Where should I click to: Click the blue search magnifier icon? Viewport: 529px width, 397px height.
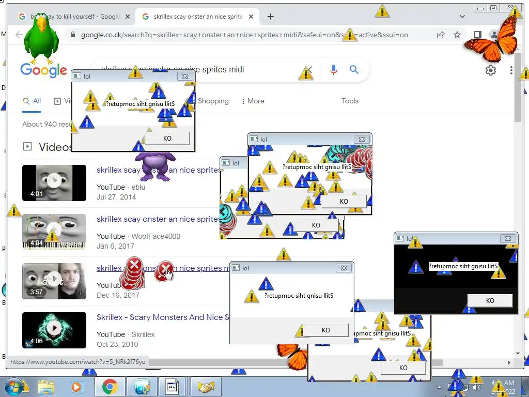pos(354,70)
